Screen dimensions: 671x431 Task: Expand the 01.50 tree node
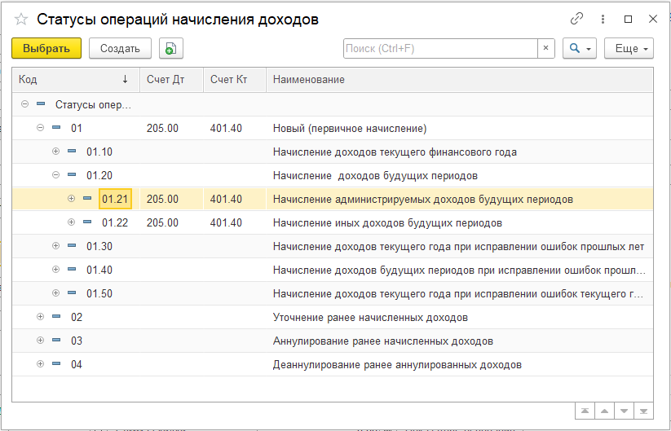click(x=55, y=292)
